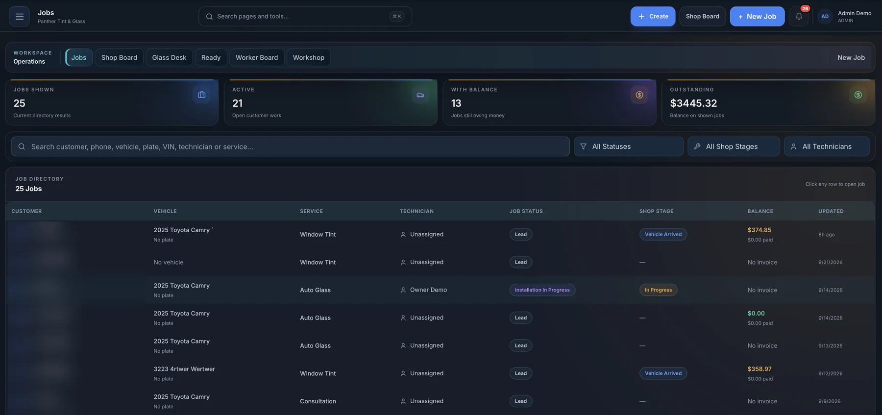882x415 pixels.
Task: Click New Job link in workspace bar
Action: click(x=851, y=57)
